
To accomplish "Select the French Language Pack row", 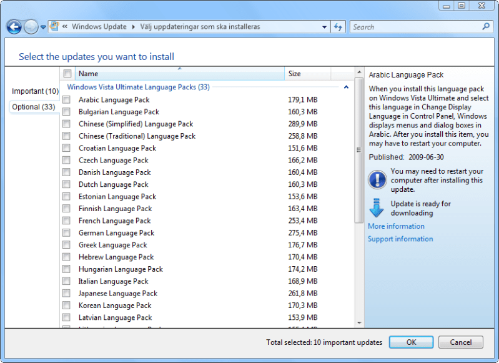I will tap(207, 221).
